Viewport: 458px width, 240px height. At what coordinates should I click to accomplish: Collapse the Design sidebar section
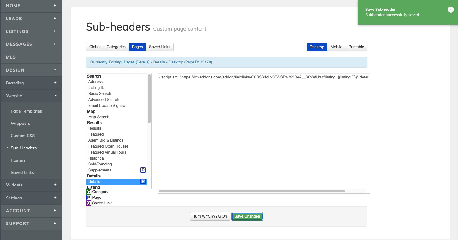(55, 70)
